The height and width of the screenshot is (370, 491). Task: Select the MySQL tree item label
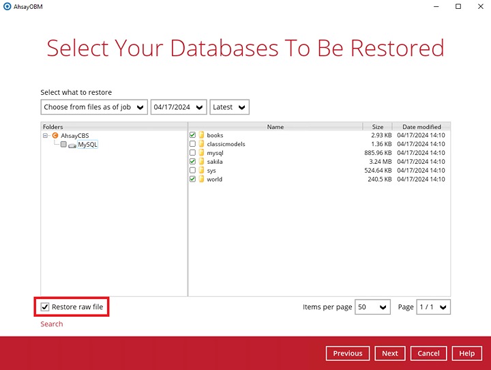[x=88, y=145]
